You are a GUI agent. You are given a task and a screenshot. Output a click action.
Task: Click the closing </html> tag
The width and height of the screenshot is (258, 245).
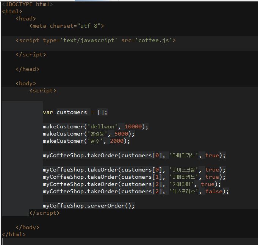pyautogui.click(x=14, y=235)
